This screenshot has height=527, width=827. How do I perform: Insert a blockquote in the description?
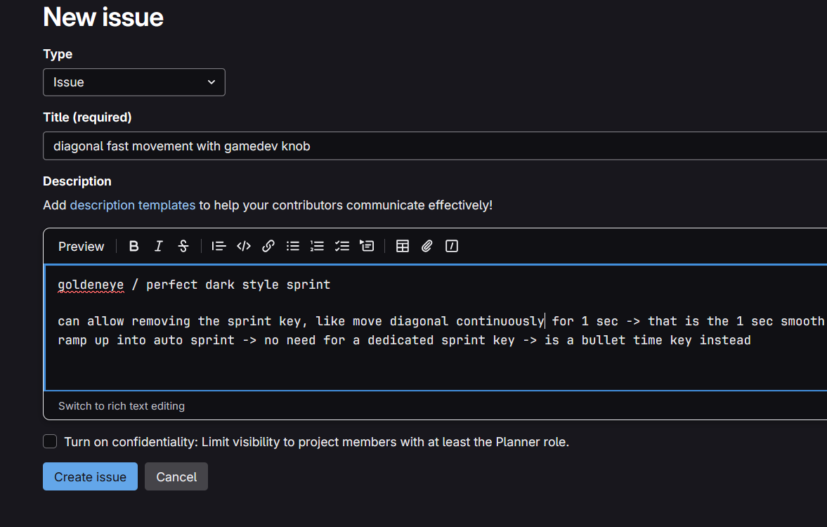pyautogui.click(x=219, y=246)
